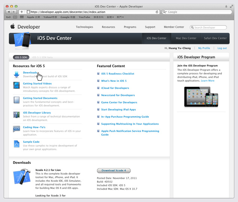
Task: Open In-App Purchase Programming Guide
Action: click(x=125, y=116)
